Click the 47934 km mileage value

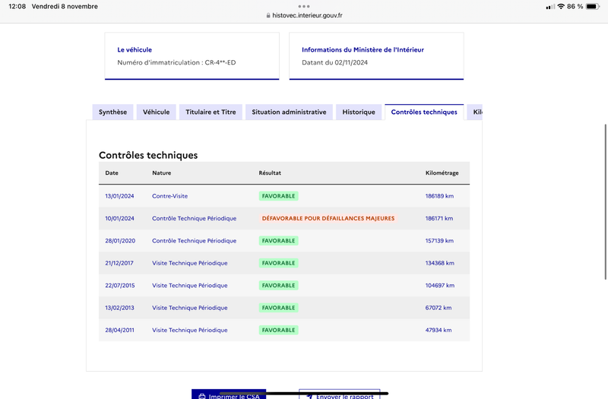(439, 330)
